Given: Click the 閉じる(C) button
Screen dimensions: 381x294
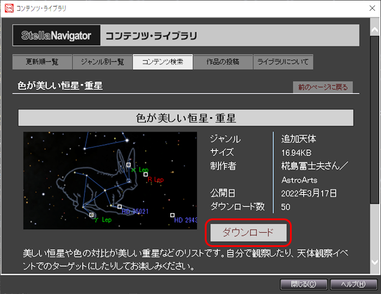Looking at the screenshot, I should (x=304, y=283).
